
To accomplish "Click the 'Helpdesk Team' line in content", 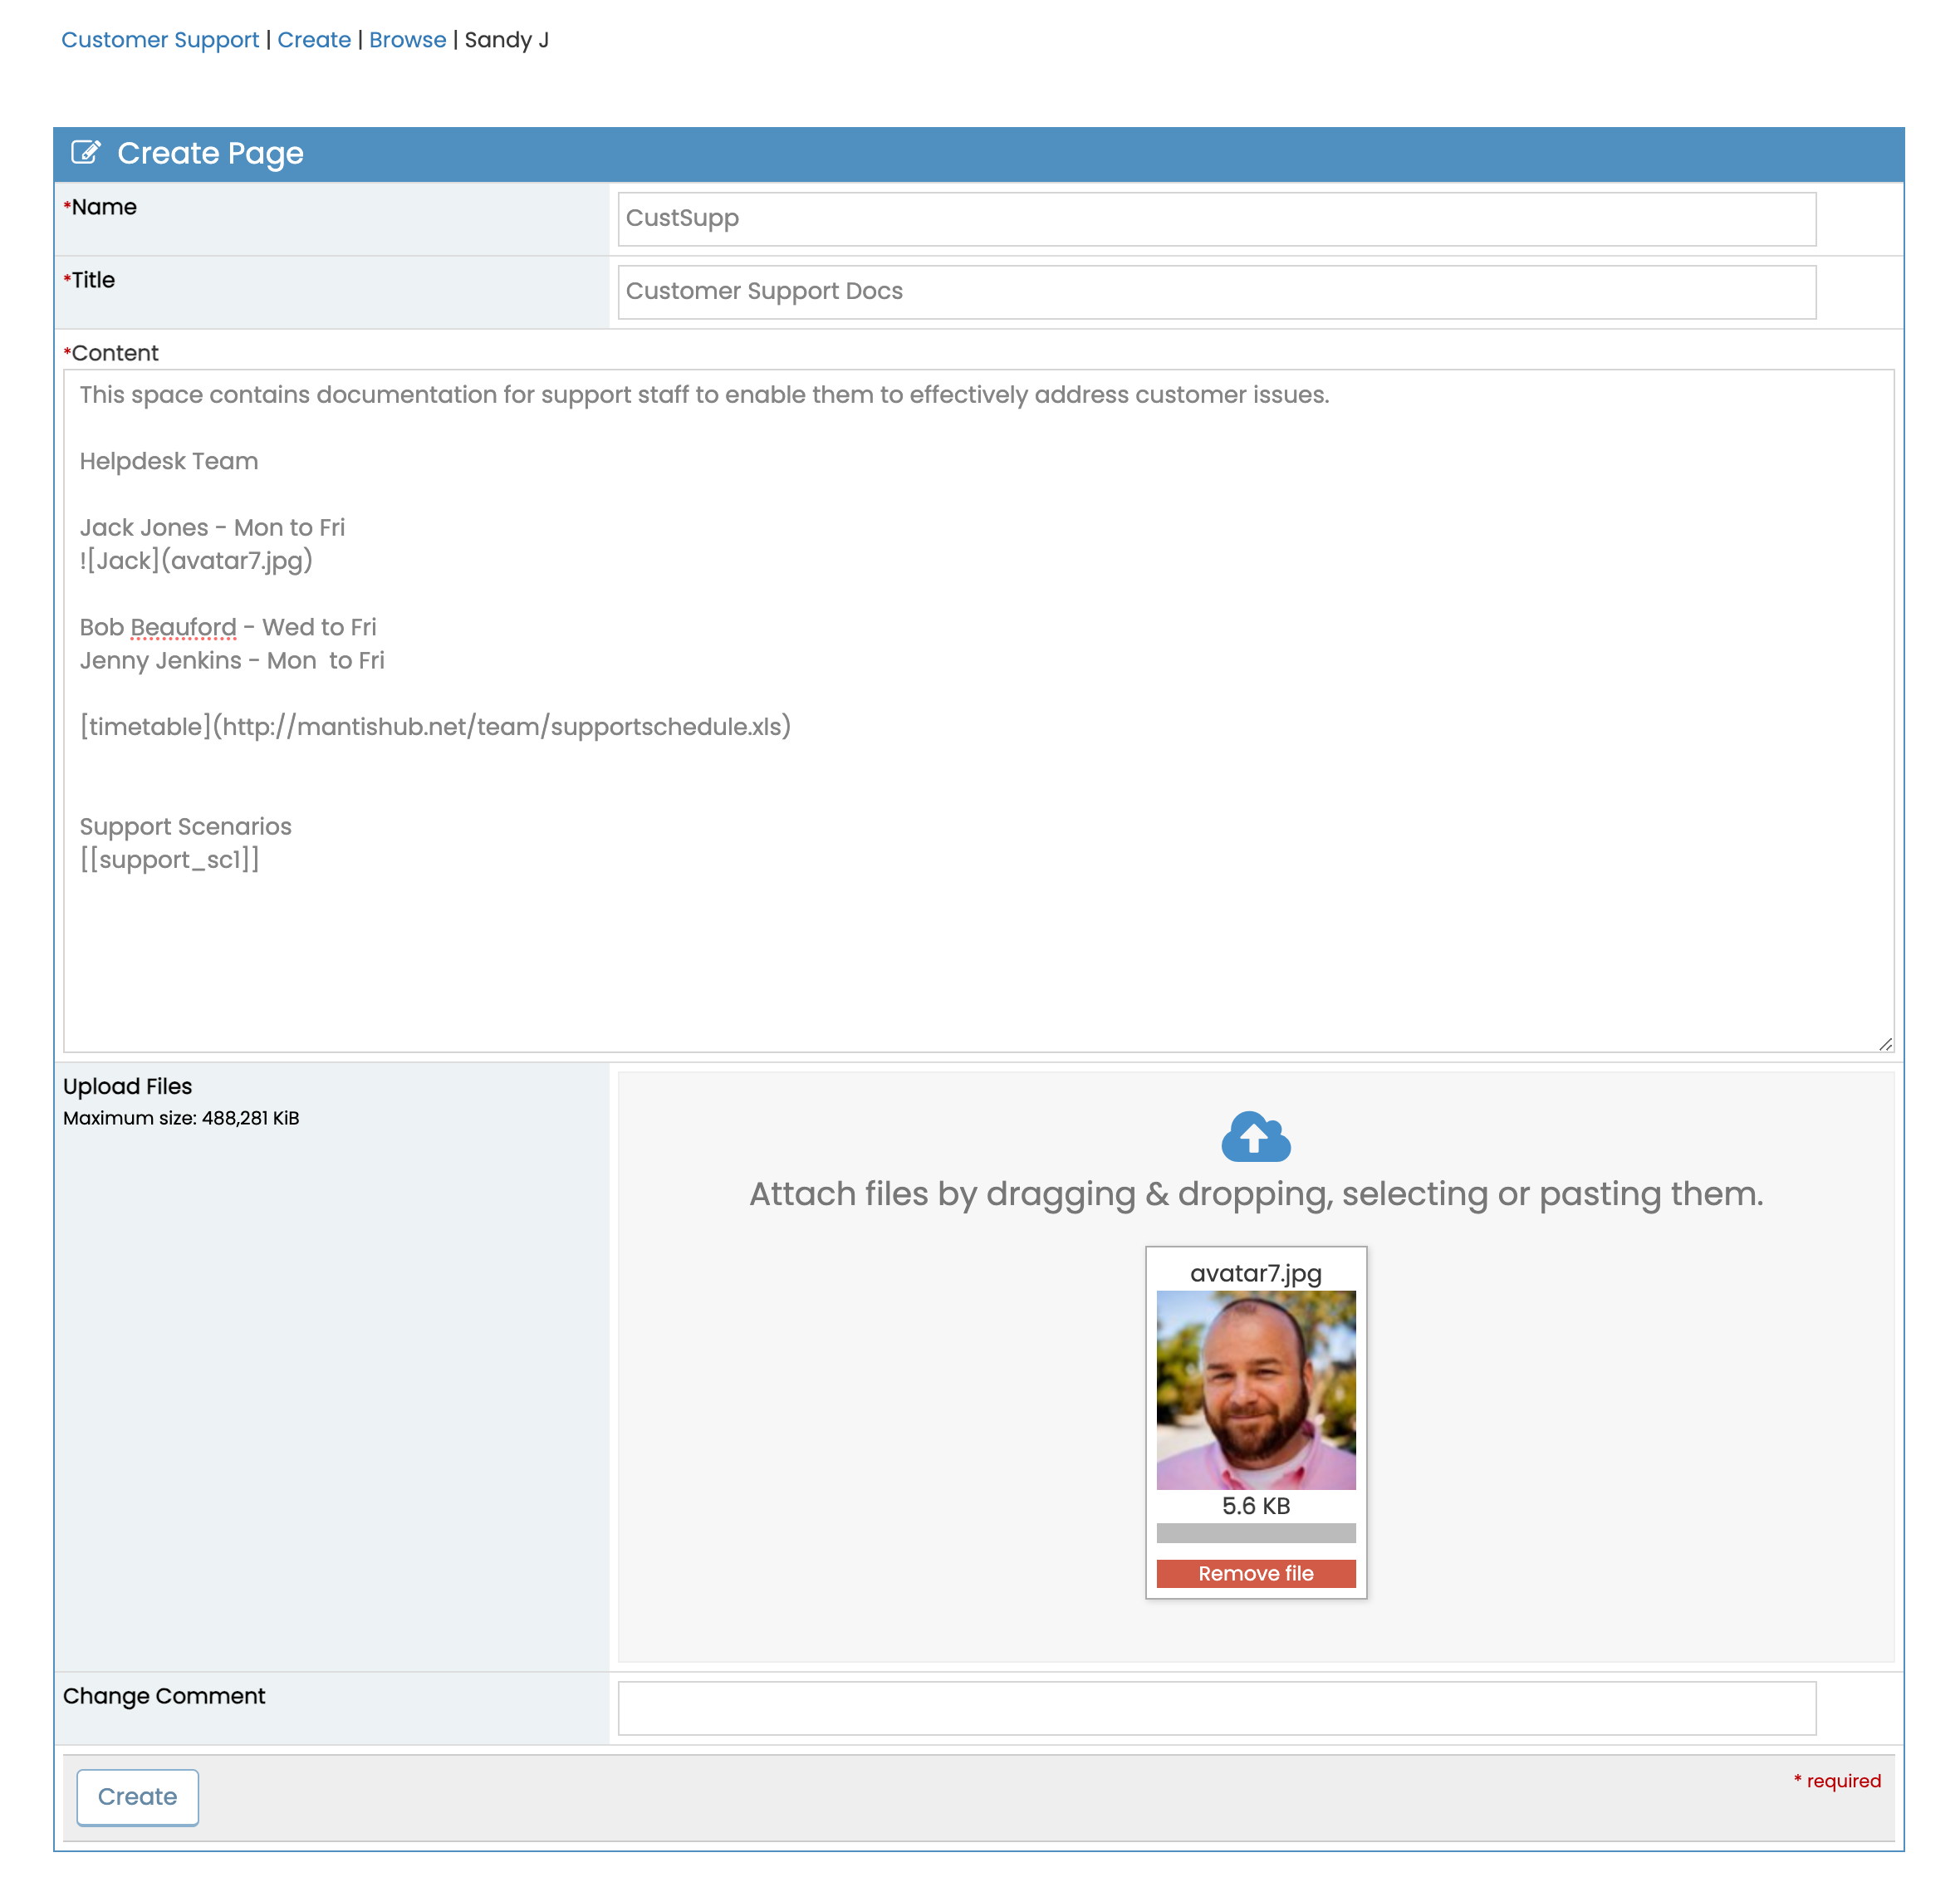I will (169, 462).
